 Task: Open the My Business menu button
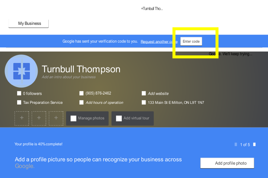pos(29,23)
